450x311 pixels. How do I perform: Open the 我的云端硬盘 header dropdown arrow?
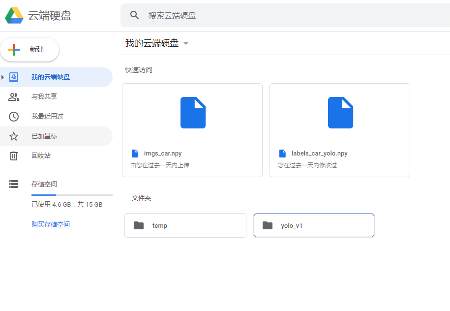pos(186,44)
